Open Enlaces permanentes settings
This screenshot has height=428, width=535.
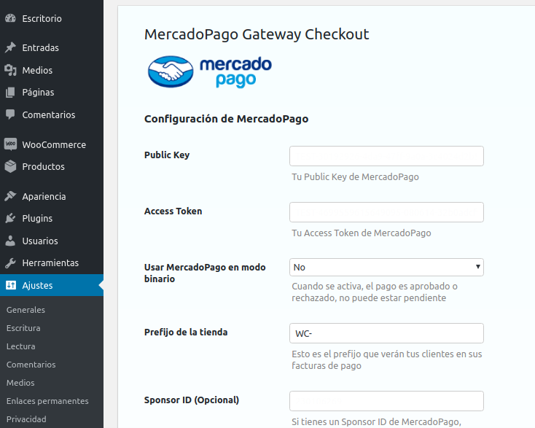pyautogui.click(x=47, y=401)
